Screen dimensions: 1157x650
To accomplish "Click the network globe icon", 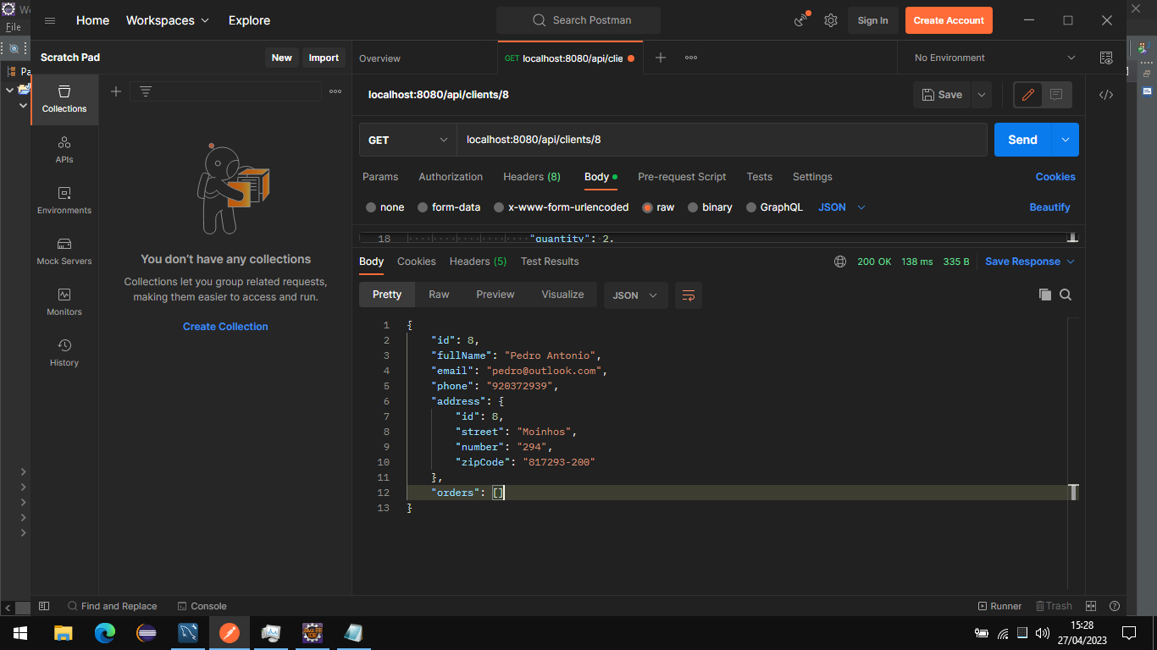I will coord(840,262).
